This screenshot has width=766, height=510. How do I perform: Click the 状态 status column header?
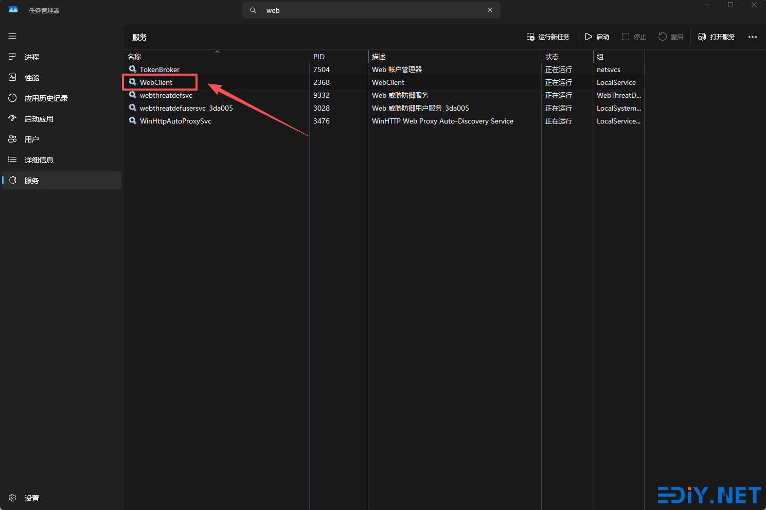point(552,57)
